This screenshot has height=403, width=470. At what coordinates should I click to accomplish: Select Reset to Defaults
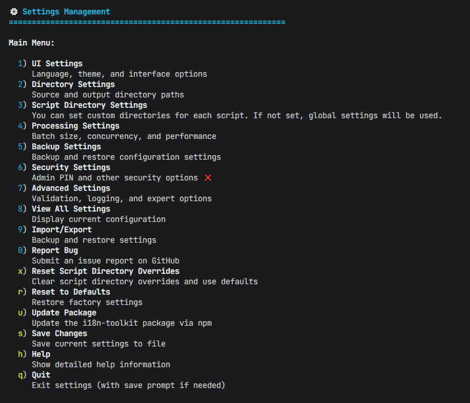click(x=70, y=292)
